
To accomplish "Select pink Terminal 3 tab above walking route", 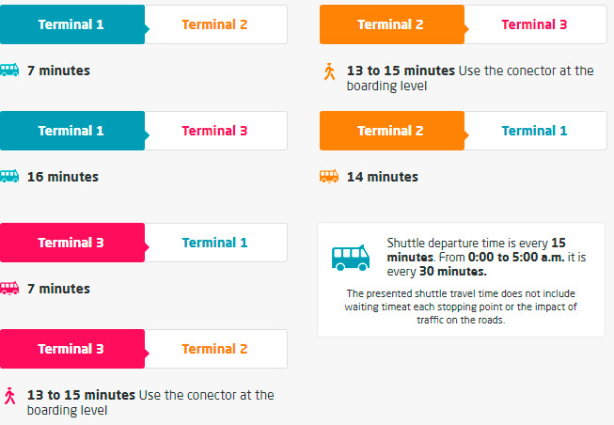I will click(x=71, y=349).
